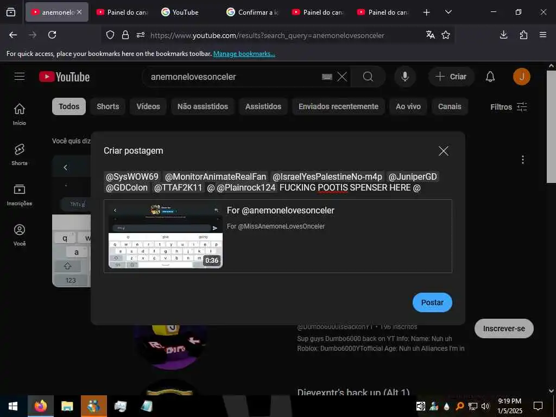556x417 pixels.
Task: Click the @SysWOW69 mention in the post
Action: coord(132,176)
